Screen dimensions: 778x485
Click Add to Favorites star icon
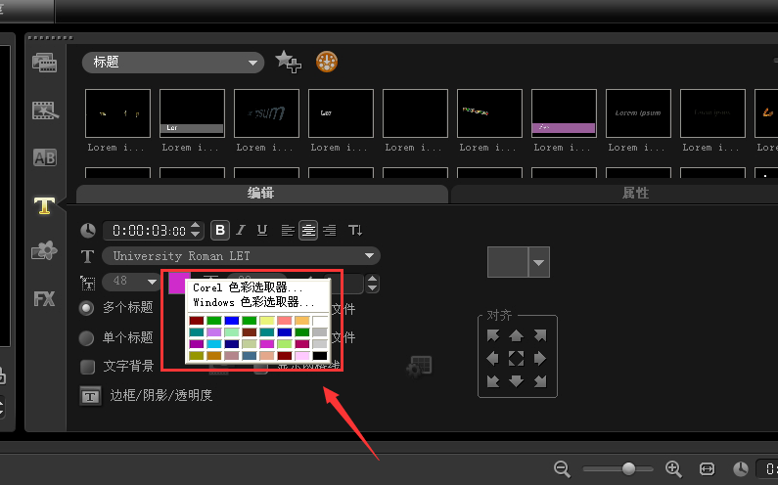tap(287, 62)
